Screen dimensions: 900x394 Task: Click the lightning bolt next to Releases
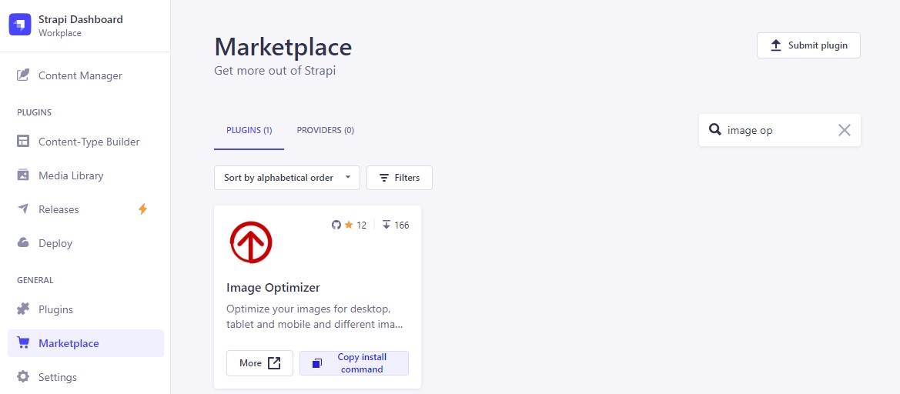(x=143, y=209)
